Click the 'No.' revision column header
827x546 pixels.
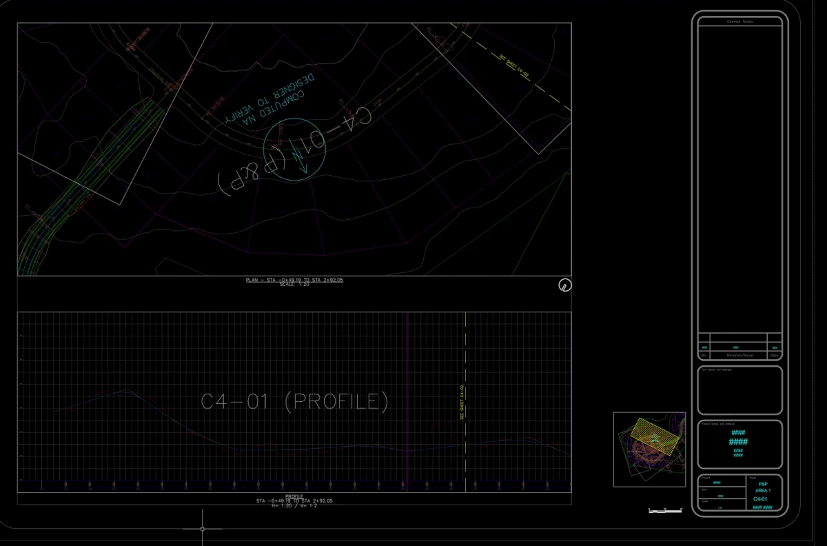point(704,356)
